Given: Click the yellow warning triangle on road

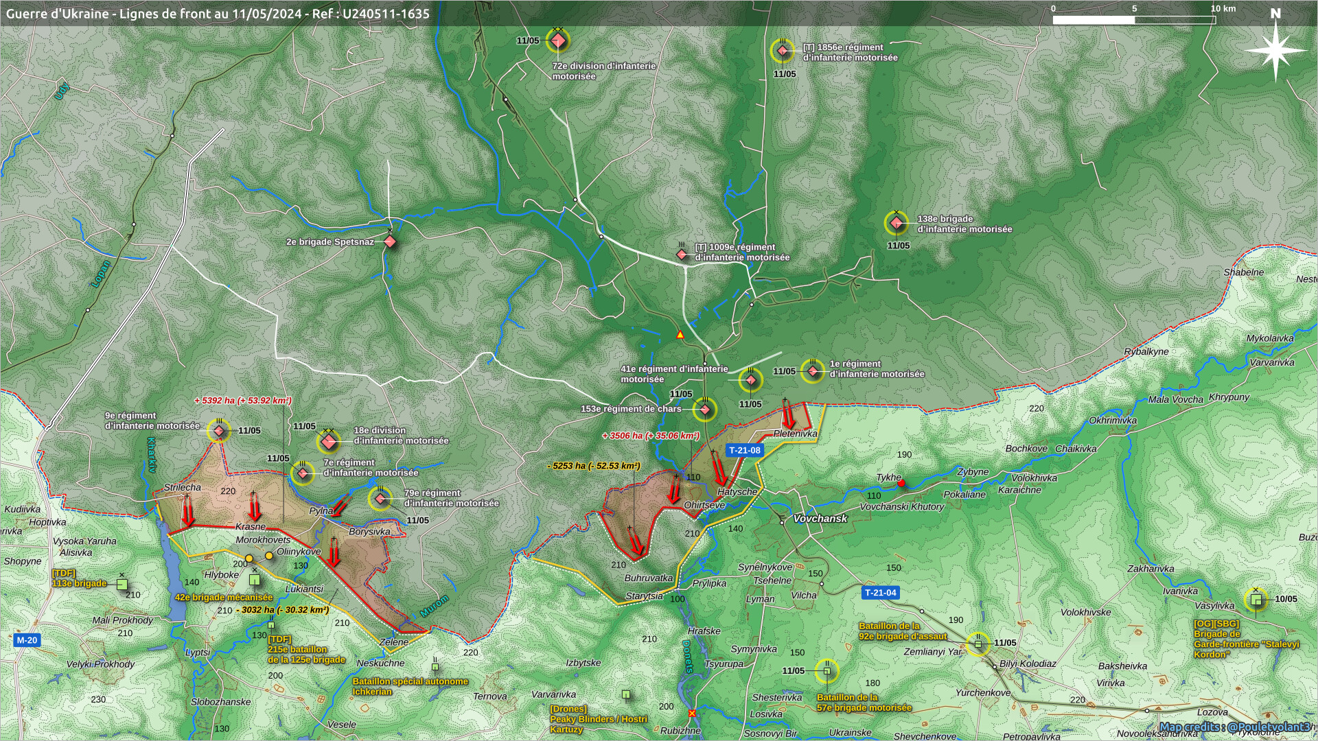Looking at the screenshot, I should click(x=680, y=335).
